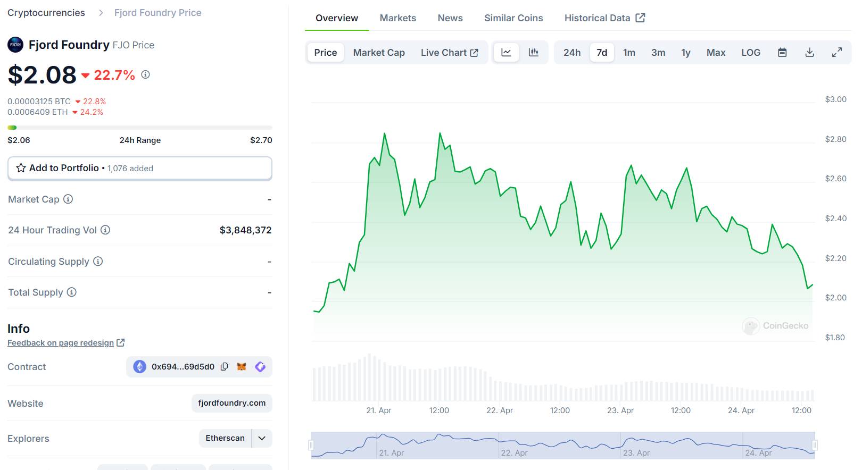862x470 pixels.
Task: Open the Historical Data tab
Action: tap(604, 18)
